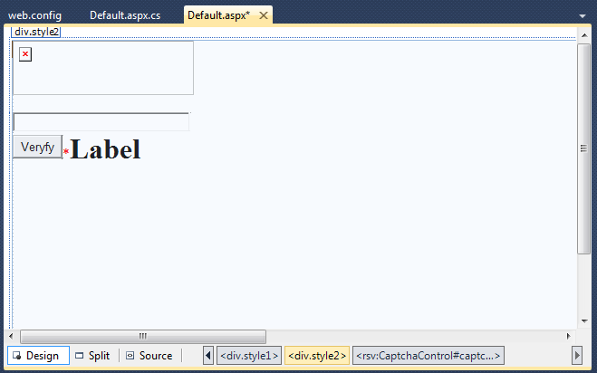Screen dimensions: 597x373
Task: Select the Label text control
Action: coord(105,149)
